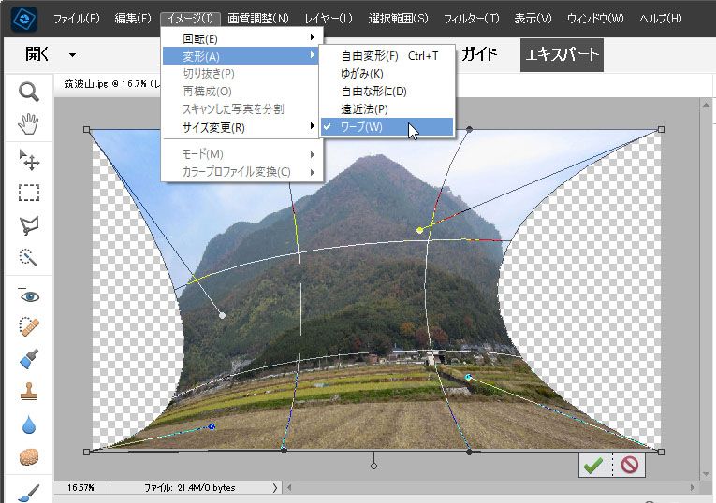Open the レイヤー(L) menu
The image size is (716, 503).
pyautogui.click(x=329, y=19)
